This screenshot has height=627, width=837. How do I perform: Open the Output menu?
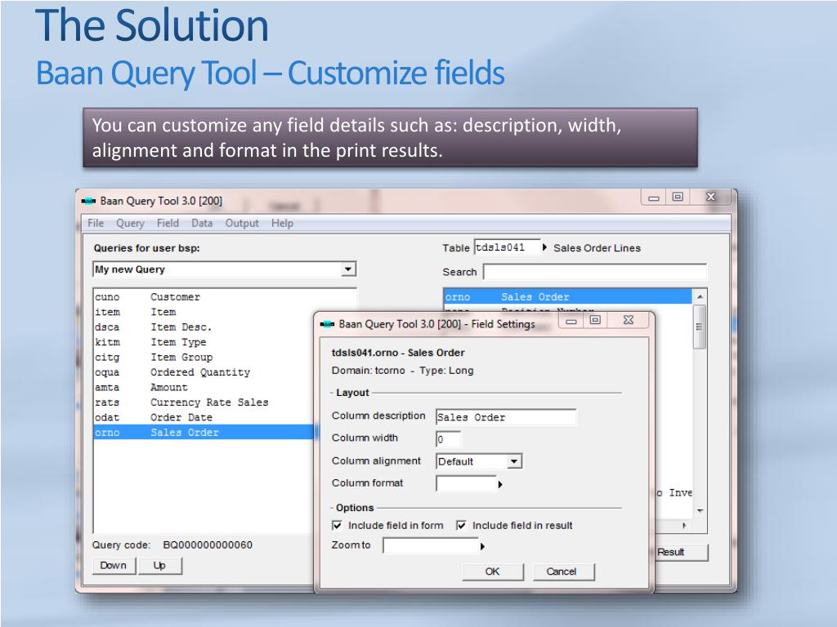[242, 223]
